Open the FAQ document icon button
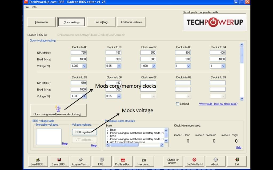This screenshot has height=170, width=273. pyautogui.click(x=102, y=161)
